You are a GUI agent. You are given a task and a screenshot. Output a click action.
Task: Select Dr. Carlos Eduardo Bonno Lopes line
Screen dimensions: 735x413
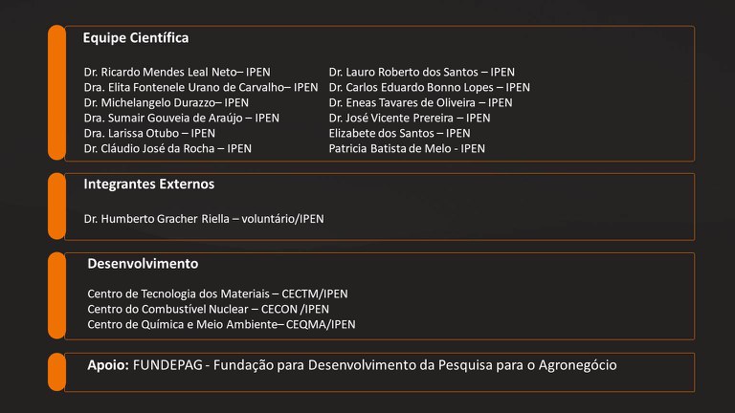pos(429,87)
